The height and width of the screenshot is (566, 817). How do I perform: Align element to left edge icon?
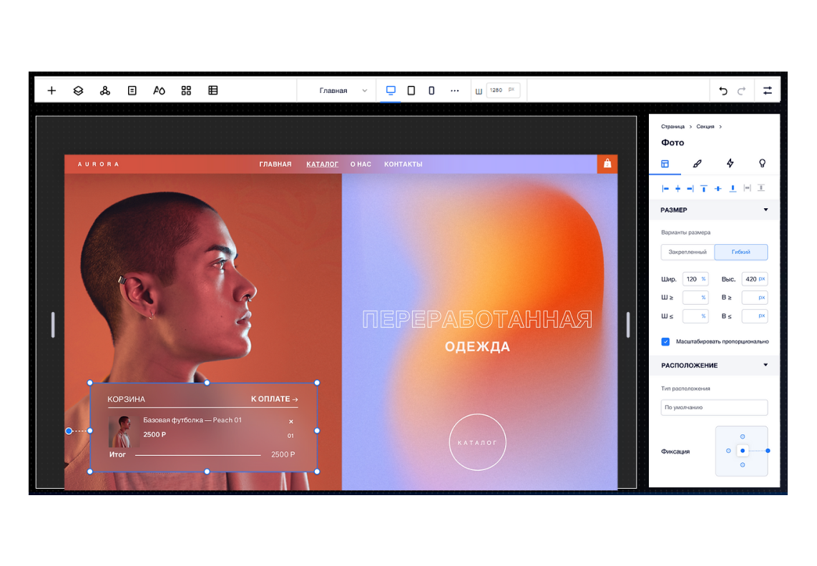click(665, 189)
